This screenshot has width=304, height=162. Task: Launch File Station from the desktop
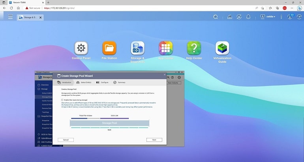pyautogui.click(x=109, y=48)
